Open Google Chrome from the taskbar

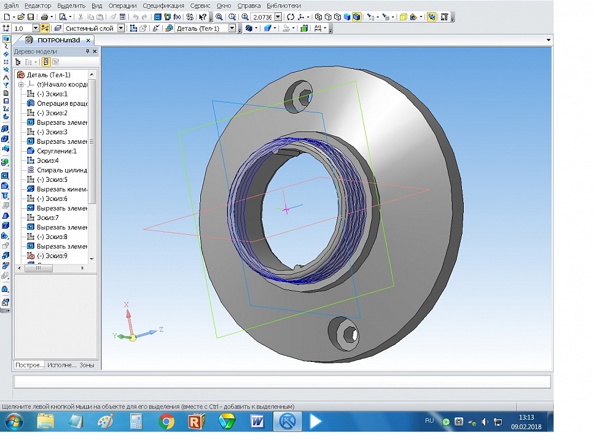[x=166, y=422]
